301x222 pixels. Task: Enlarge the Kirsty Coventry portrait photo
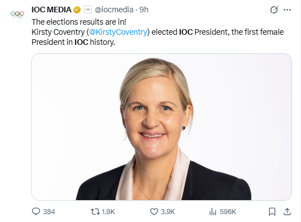(x=162, y=127)
